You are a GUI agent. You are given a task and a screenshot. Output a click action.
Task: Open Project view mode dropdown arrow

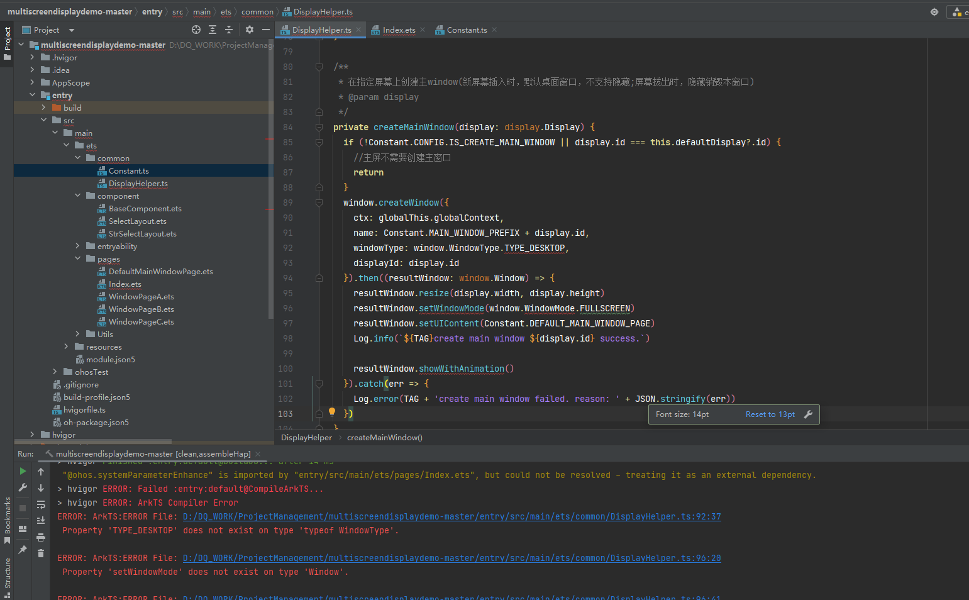(71, 30)
